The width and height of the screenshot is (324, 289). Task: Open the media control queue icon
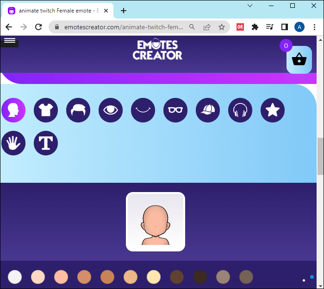[x=270, y=27]
